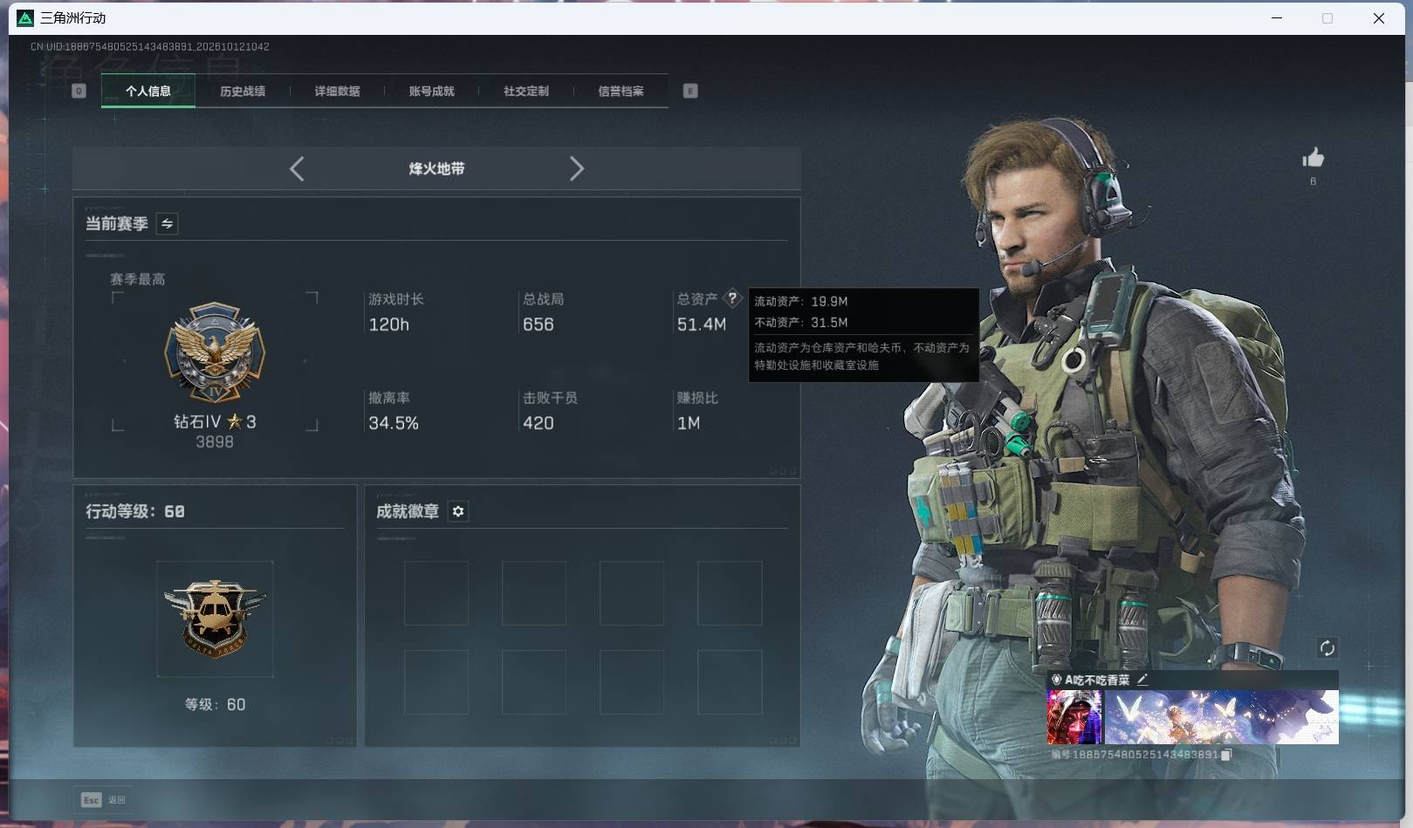Open the 详细数据 tab
The image size is (1413, 828).
pos(337,91)
